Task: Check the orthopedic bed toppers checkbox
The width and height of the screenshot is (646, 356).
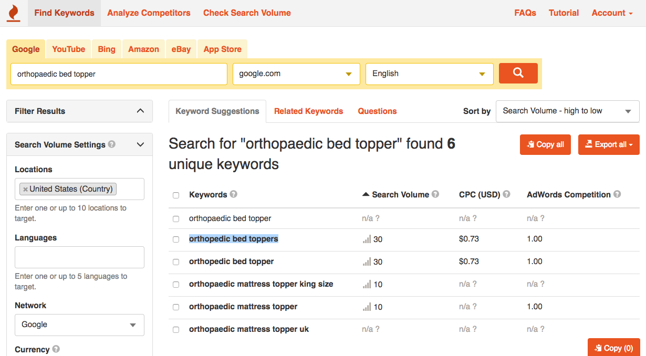Action: (176, 239)
